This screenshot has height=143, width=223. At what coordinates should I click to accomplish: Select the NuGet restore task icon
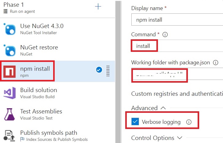coord(10,50)
